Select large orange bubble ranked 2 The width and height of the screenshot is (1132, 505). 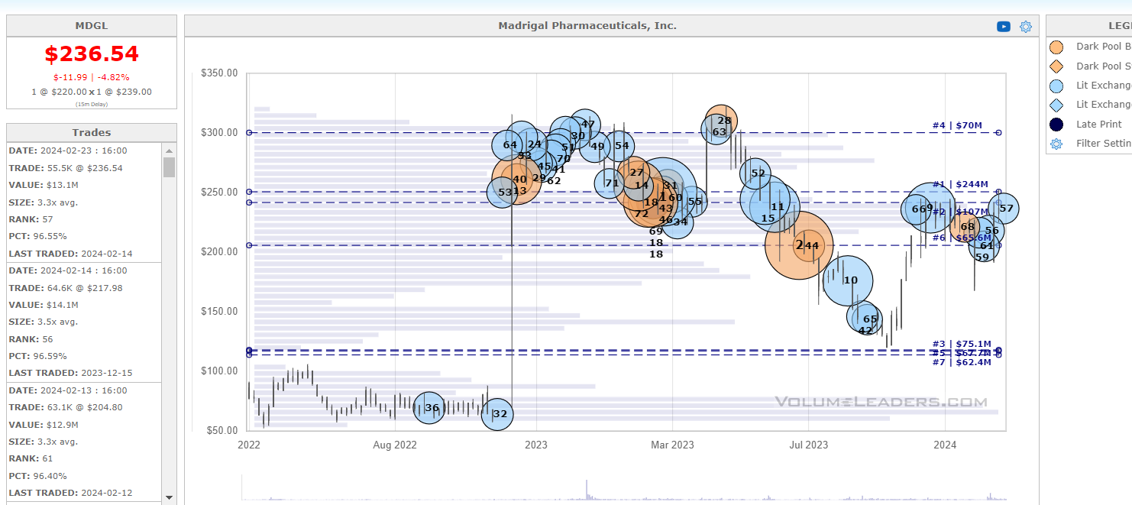799,245
